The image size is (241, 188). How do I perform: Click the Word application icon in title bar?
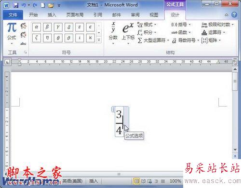coord(6,5)
